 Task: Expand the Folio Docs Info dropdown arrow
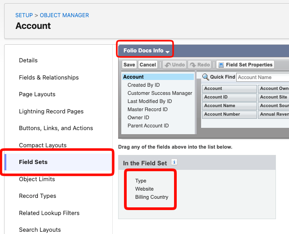[167, 52]
